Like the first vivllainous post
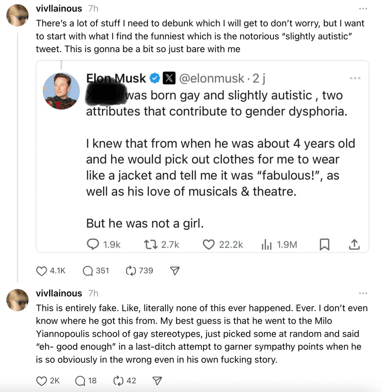The image size is (382, 392). pos(42,270)
